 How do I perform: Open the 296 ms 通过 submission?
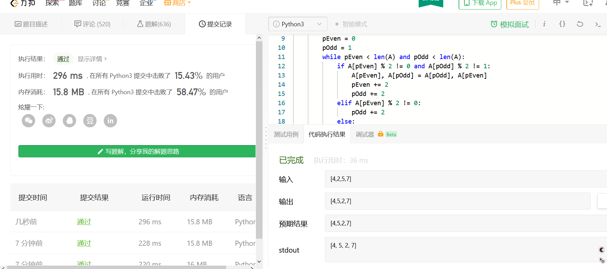[84, 222]
